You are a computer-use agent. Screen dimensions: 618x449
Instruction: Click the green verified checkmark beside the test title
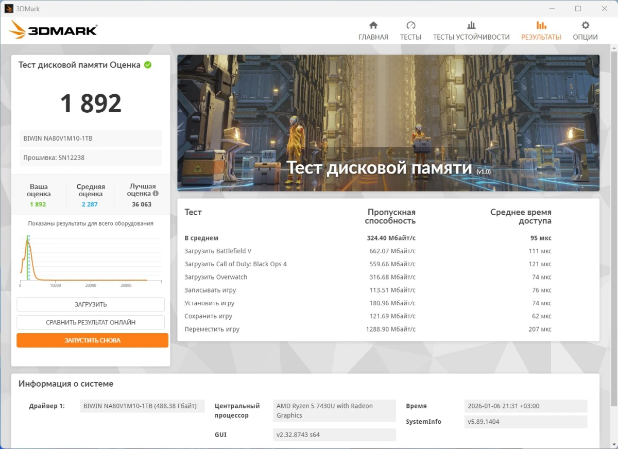point(148,65)
